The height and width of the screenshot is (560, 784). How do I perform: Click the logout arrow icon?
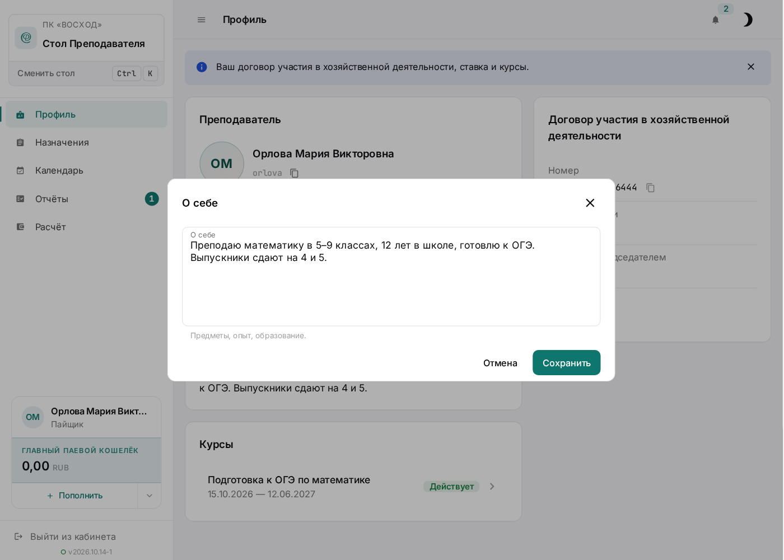coord(18,536)
